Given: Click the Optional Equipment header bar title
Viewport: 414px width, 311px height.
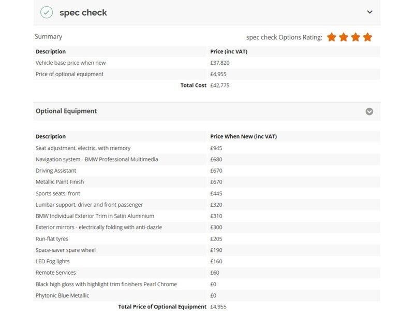Looking at the screenshot, I should [x=66, y=111].
